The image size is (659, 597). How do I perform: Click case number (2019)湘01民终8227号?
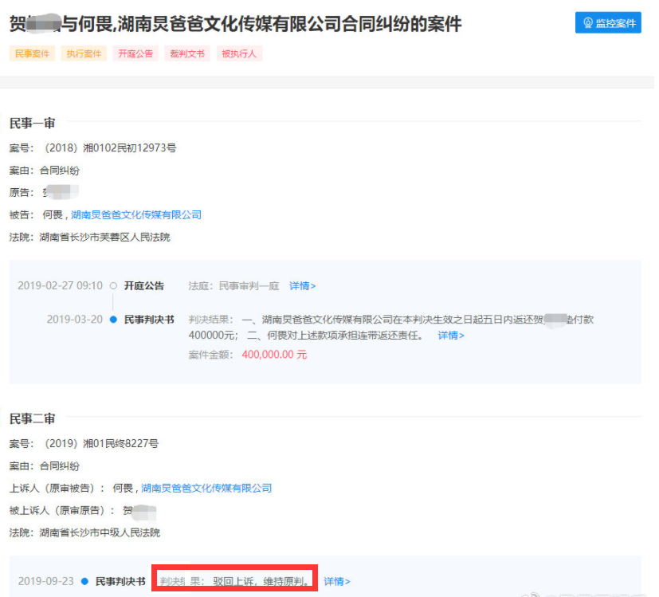click(x=101, y=443)
